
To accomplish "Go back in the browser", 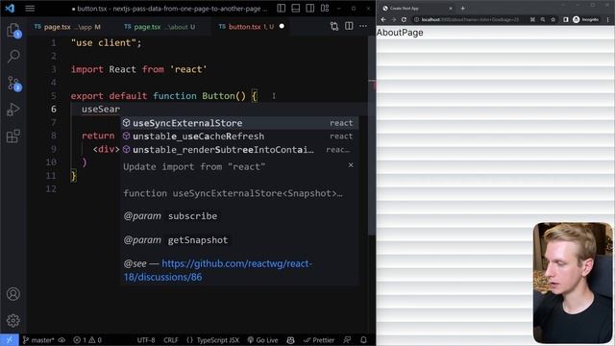I will [x=383, y=19].
